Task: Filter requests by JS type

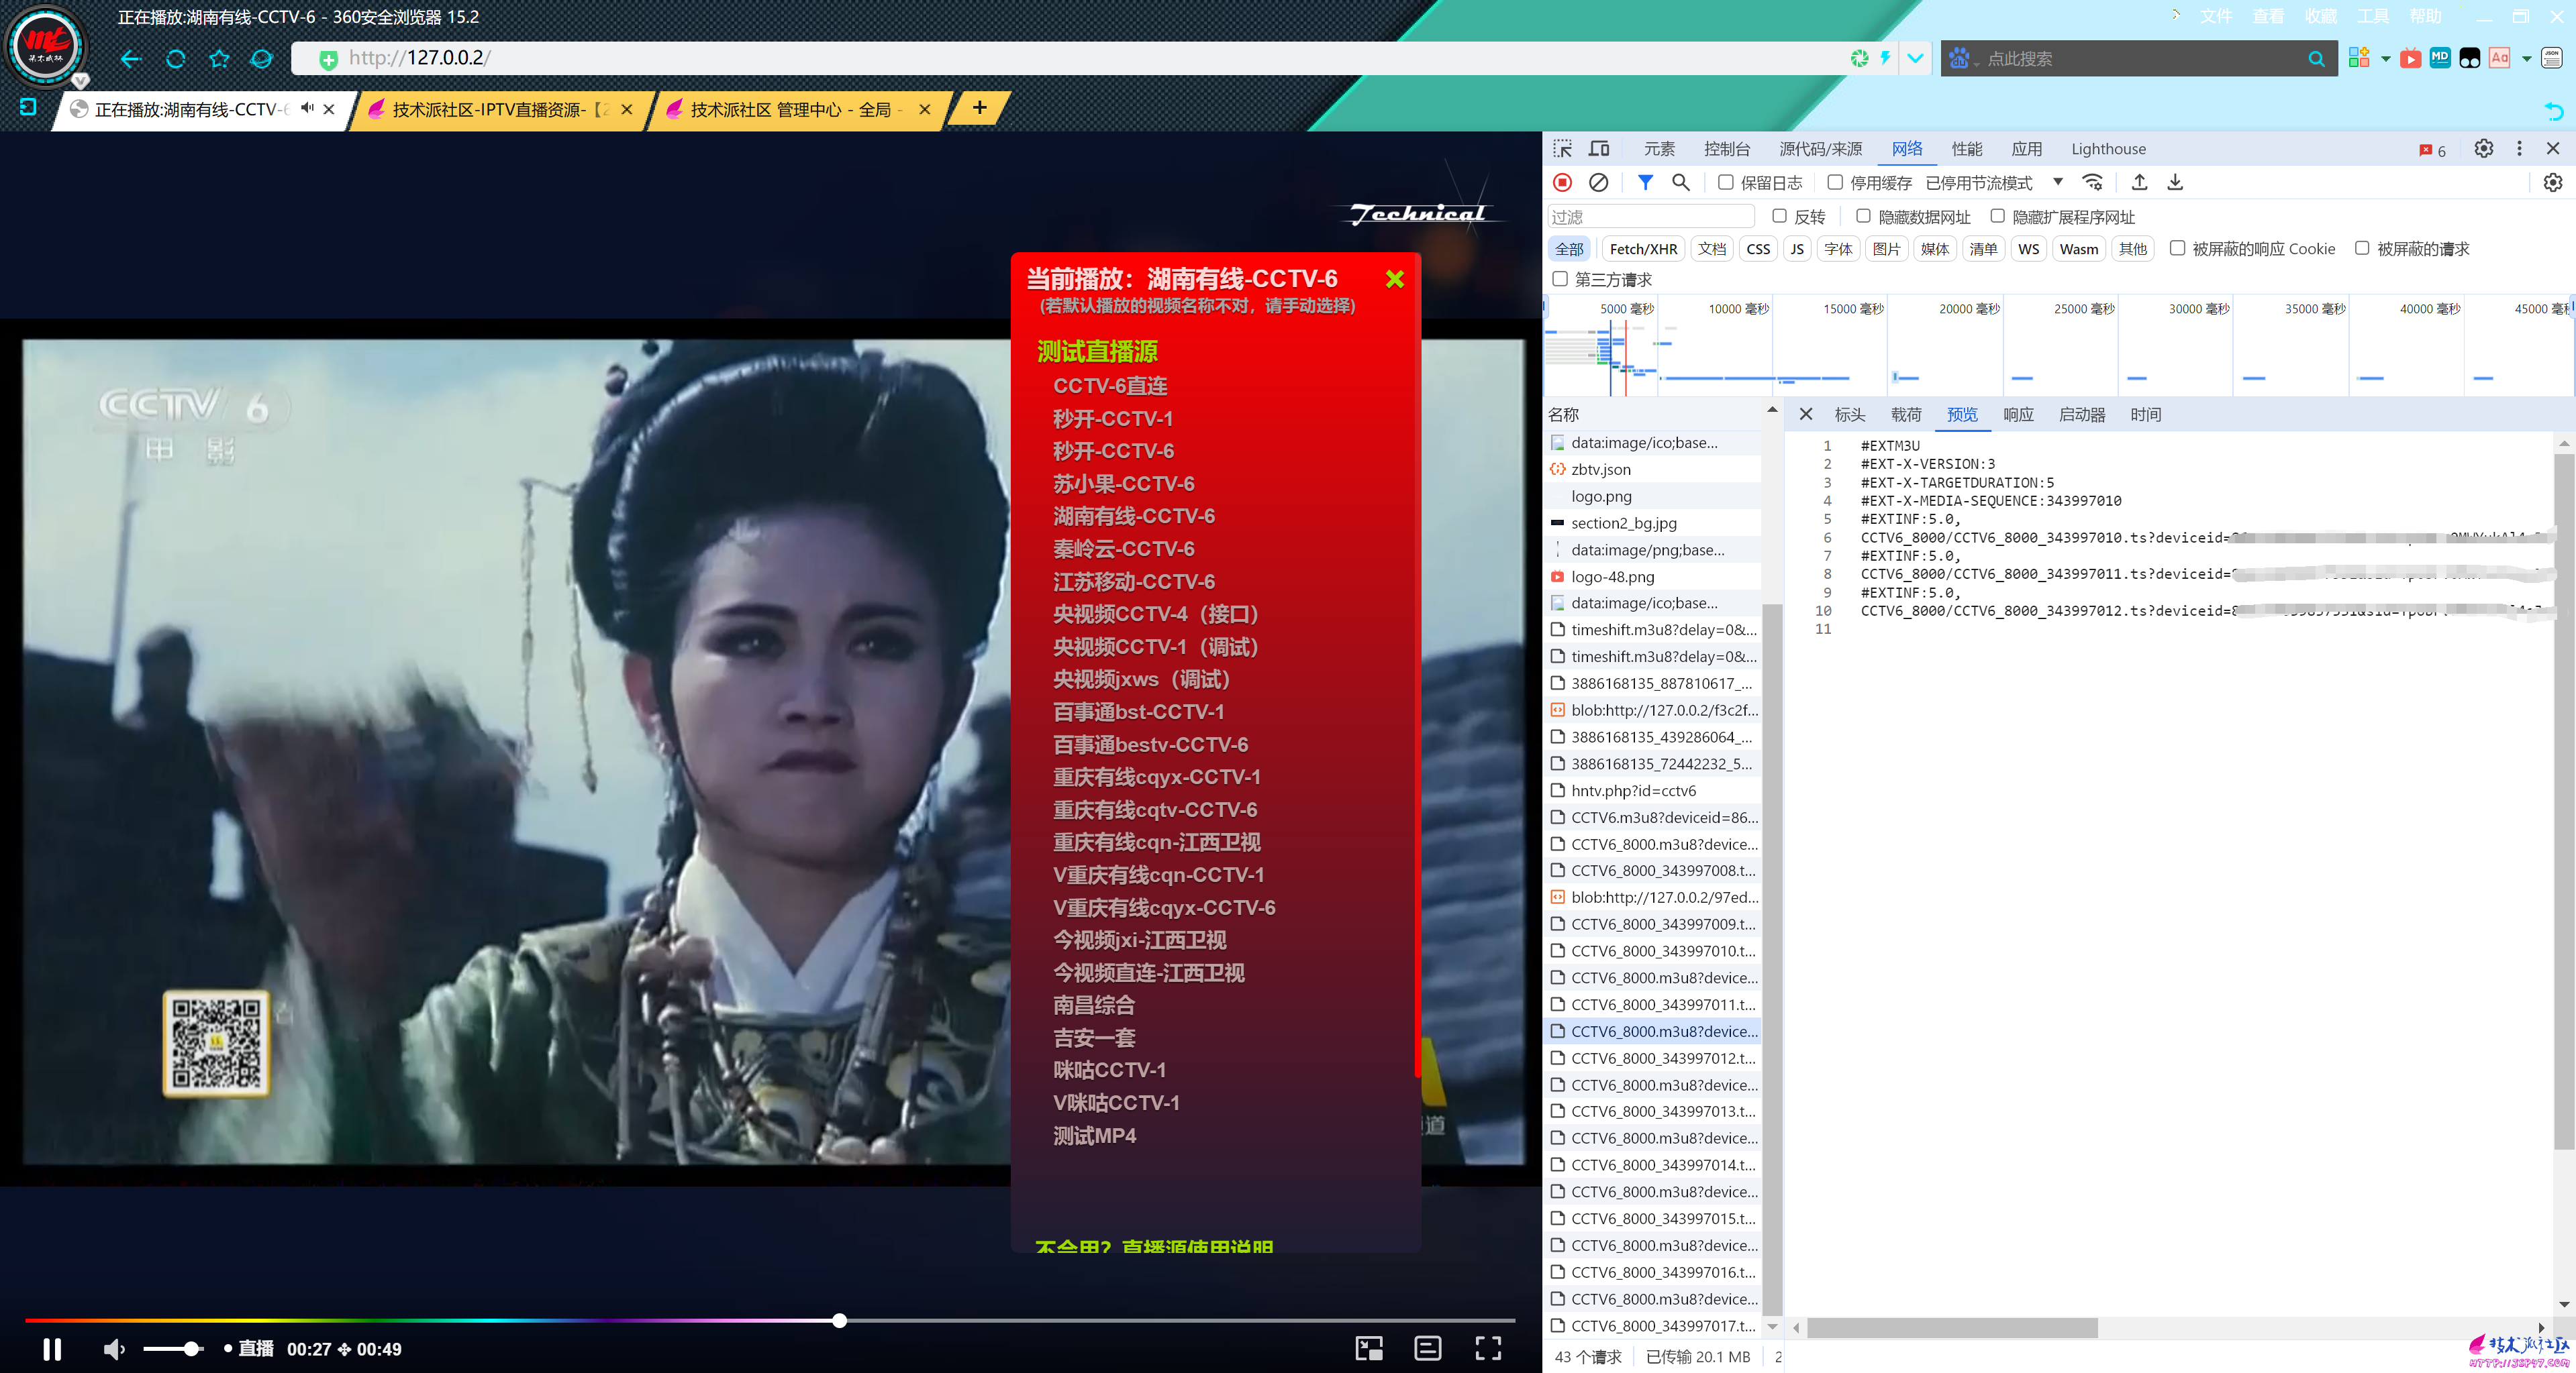Action: (x=1797, y=249)
